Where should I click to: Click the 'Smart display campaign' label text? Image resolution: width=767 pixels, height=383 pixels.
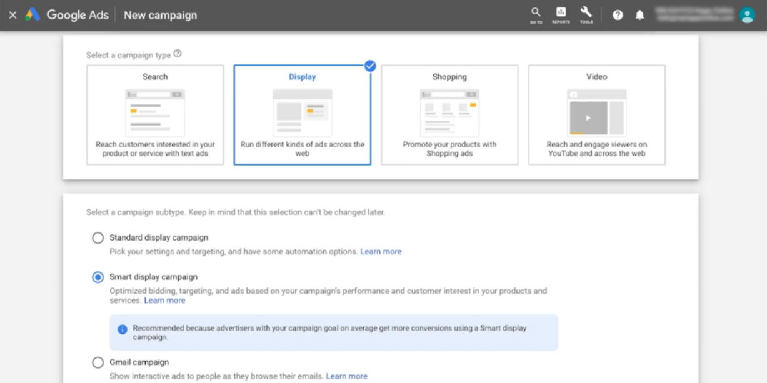pyautogui.click(x=153, y=277)
